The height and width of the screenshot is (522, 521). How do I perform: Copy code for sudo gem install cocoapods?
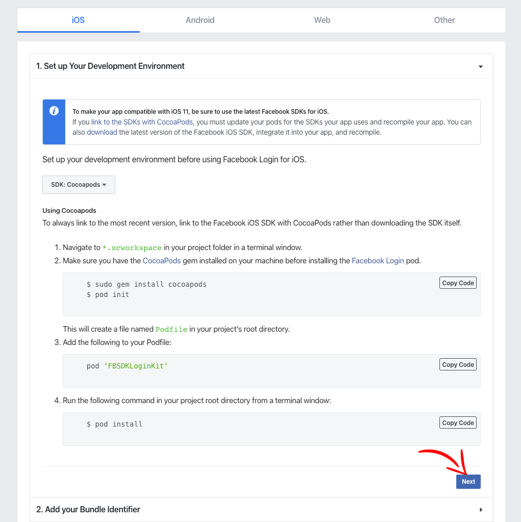pos(458,283)
